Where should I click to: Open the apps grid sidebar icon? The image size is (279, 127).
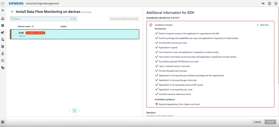pos(3,26)
